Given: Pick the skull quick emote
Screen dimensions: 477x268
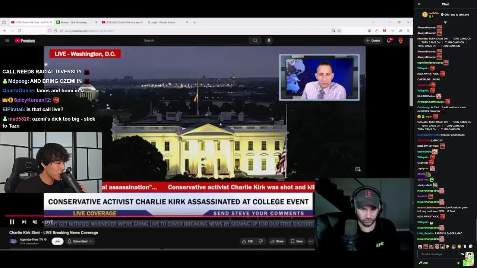Looking at the screenshot, I should point(471,246).
